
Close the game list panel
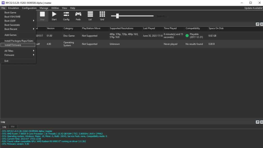point(261,24)
